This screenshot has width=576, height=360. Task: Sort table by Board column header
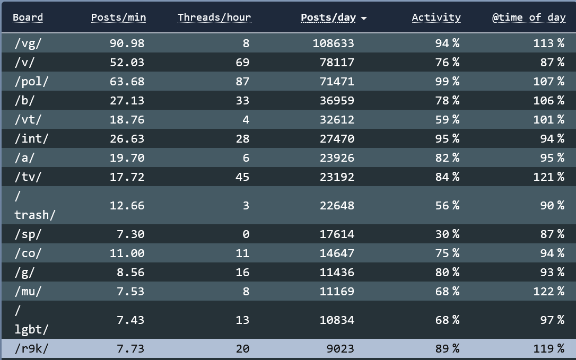28,17
